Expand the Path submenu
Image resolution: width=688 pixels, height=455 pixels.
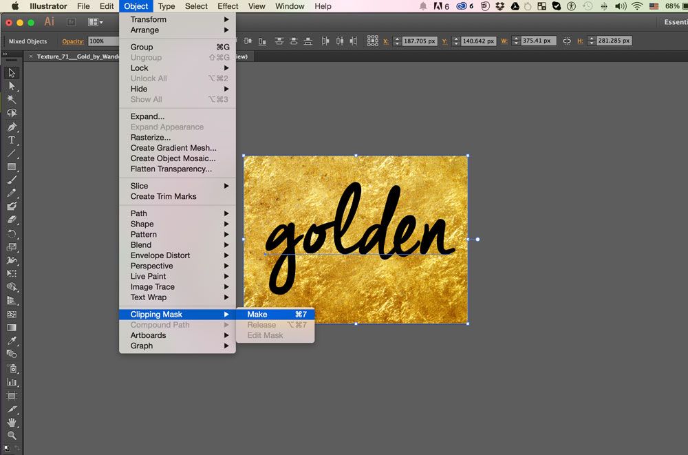pos(178,213)
